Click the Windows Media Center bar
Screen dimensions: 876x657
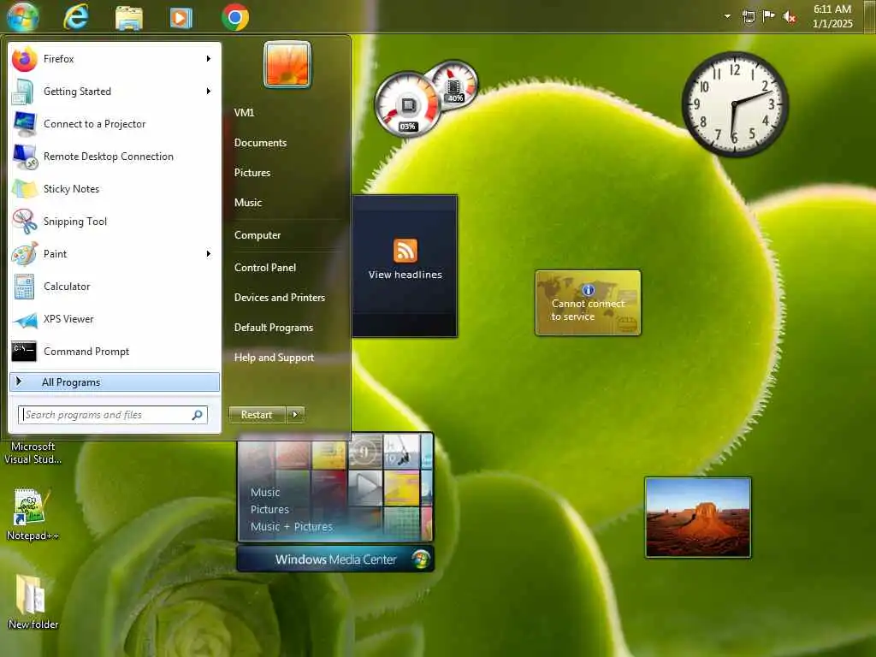(x=335, y=559)
